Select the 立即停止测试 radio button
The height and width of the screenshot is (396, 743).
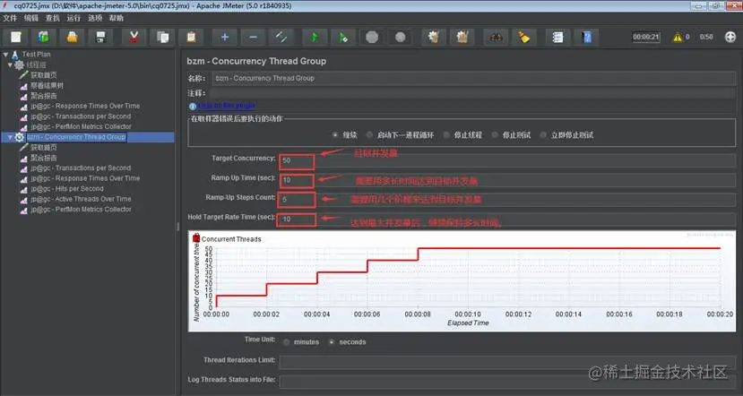(543, 135)
